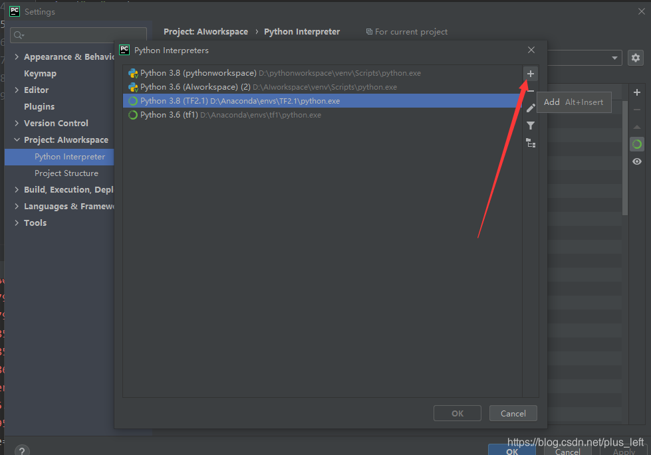Click the Conda icon of Python 3.6 (tf1)

pos(133,115)
